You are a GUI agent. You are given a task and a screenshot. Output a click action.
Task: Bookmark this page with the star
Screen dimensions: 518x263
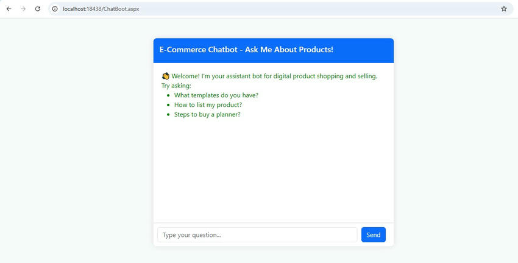(504, 9)
